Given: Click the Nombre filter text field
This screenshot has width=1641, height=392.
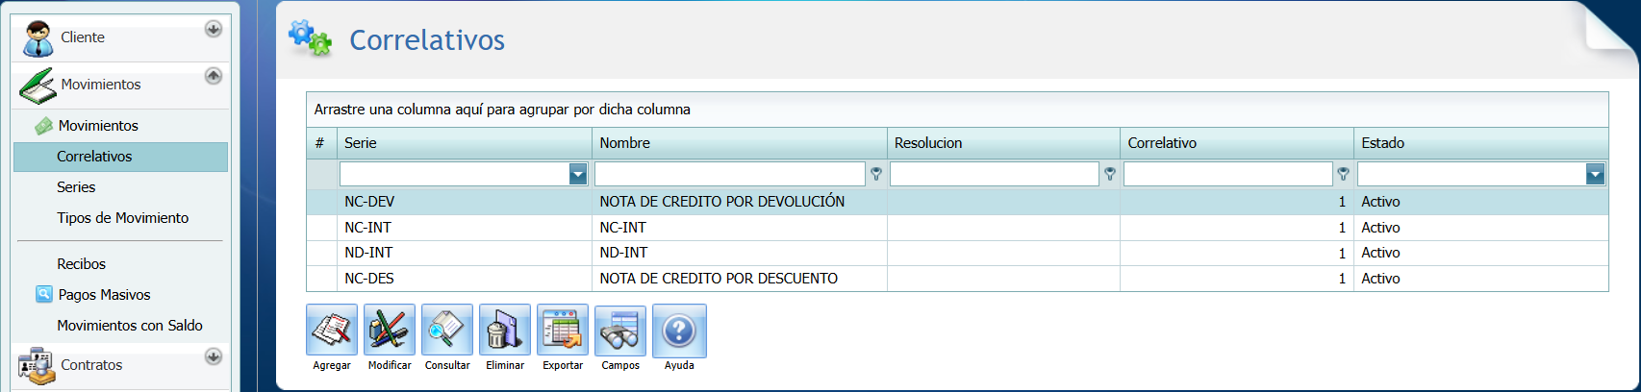Looking at the screenshot, I should pyautogui.click(x=730, y=174).
